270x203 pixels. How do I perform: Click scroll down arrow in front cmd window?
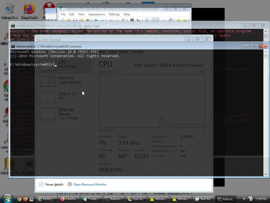pyautogui.click(x=266, y=174)
